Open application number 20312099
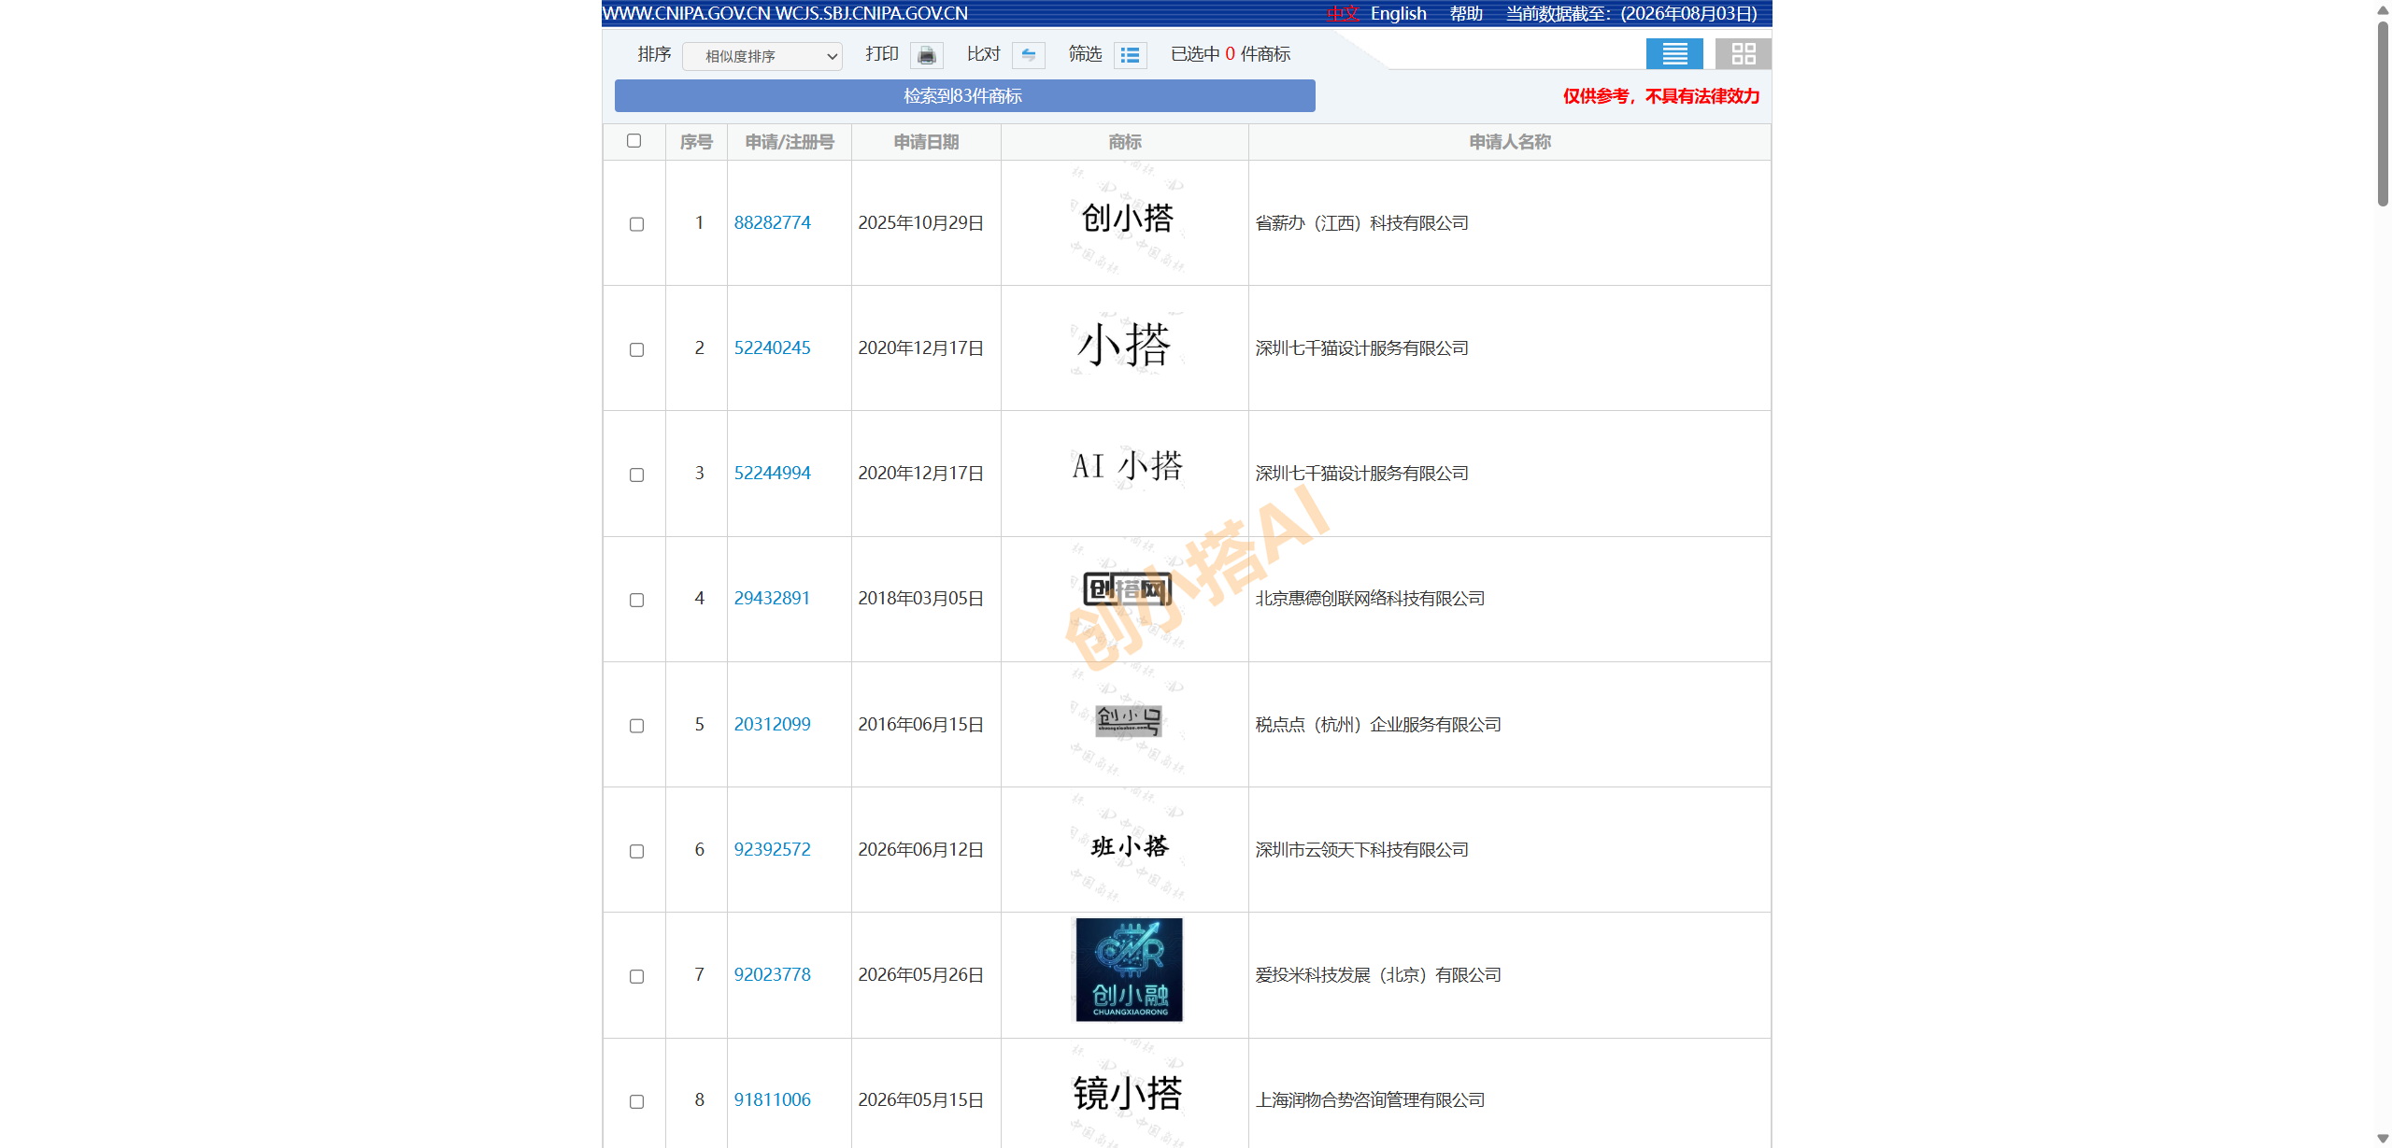The image size is (2392, 1148). click(x=772, y=725)
